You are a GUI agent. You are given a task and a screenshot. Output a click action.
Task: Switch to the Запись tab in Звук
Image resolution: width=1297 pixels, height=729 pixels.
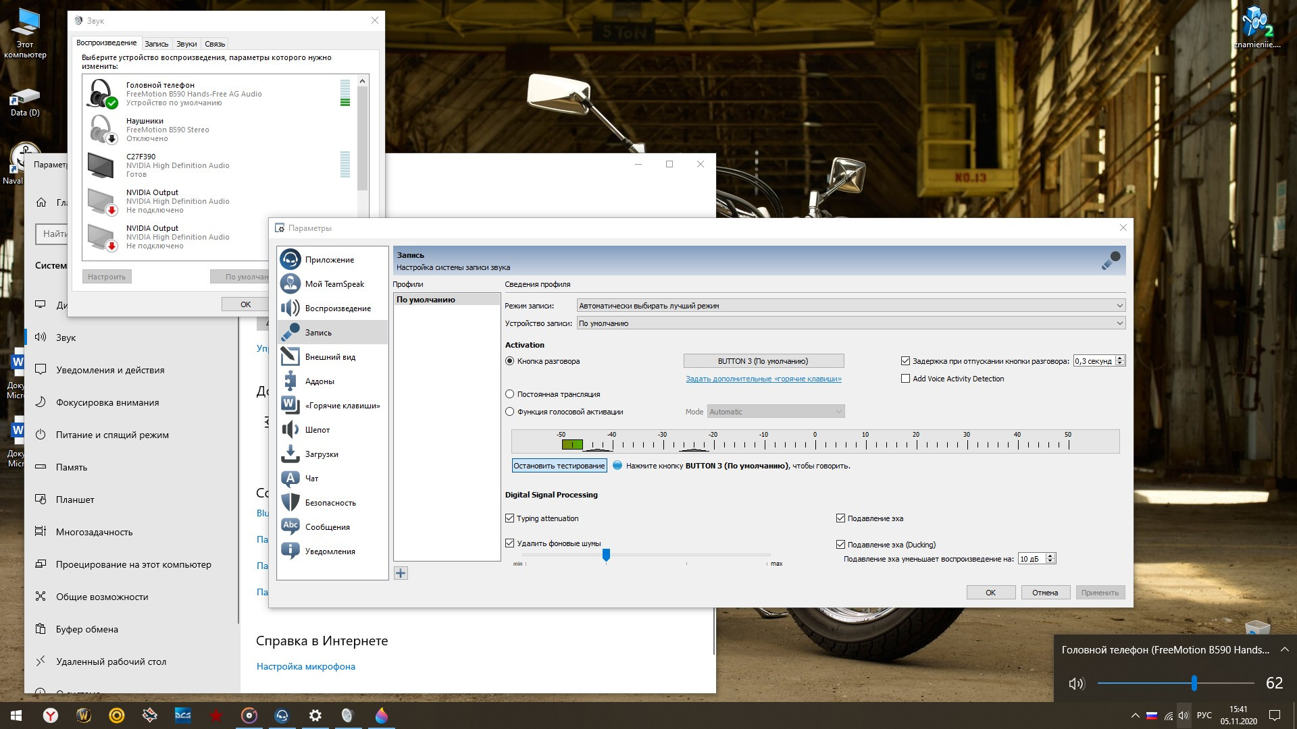[x=156, y=44]
